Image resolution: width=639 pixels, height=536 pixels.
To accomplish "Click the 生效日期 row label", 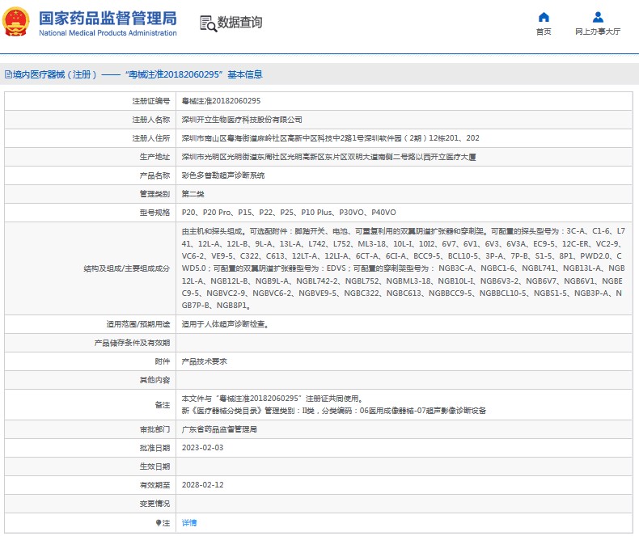I will [154, 466].
